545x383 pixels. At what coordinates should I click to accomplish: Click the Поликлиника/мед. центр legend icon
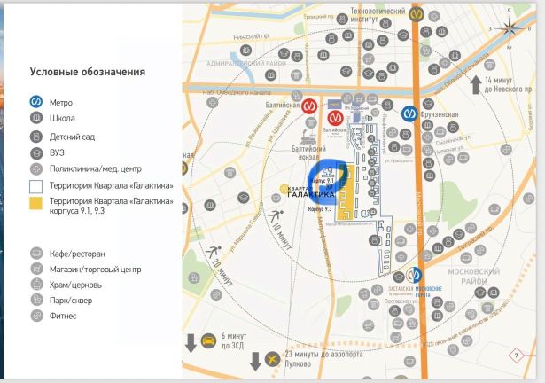(x=35, y=169)
